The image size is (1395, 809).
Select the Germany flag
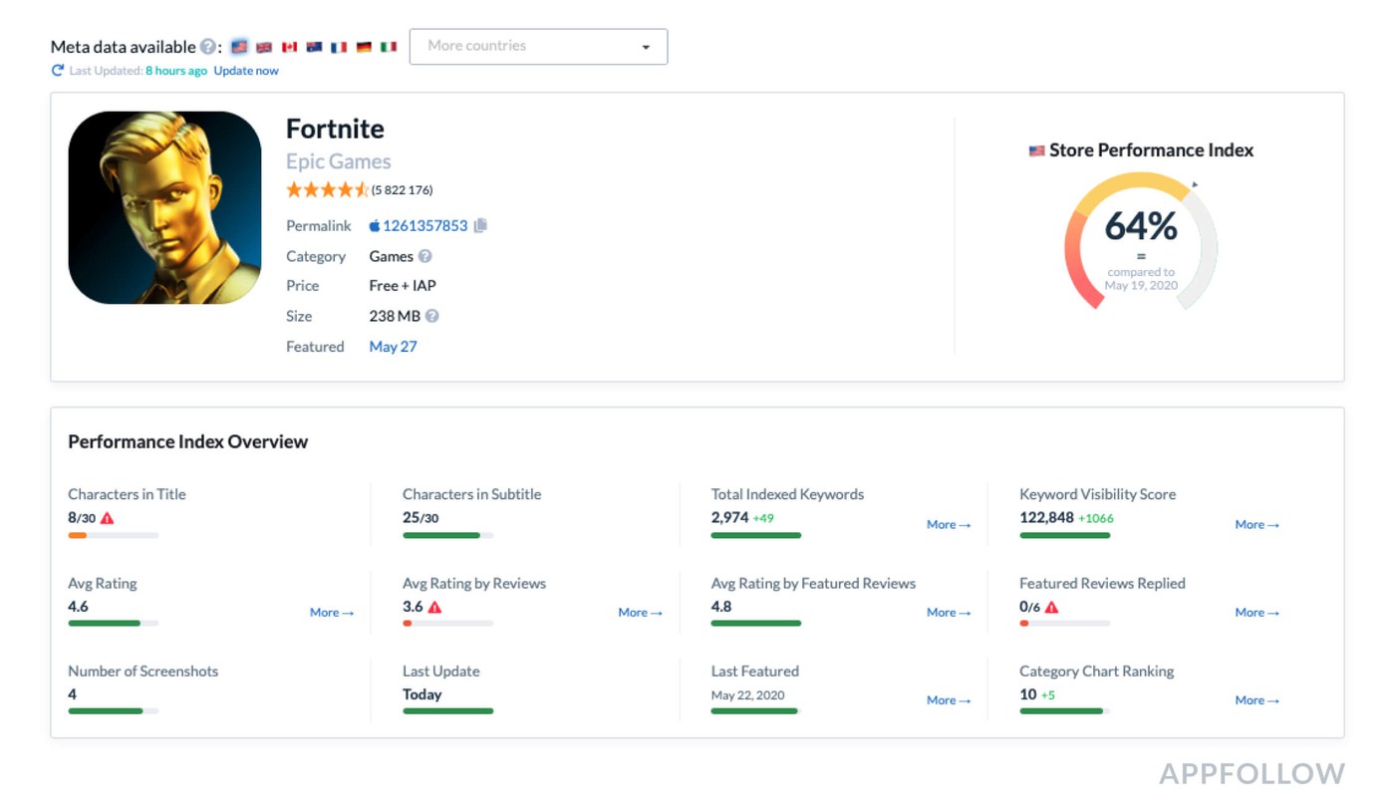tap(364, 47)
